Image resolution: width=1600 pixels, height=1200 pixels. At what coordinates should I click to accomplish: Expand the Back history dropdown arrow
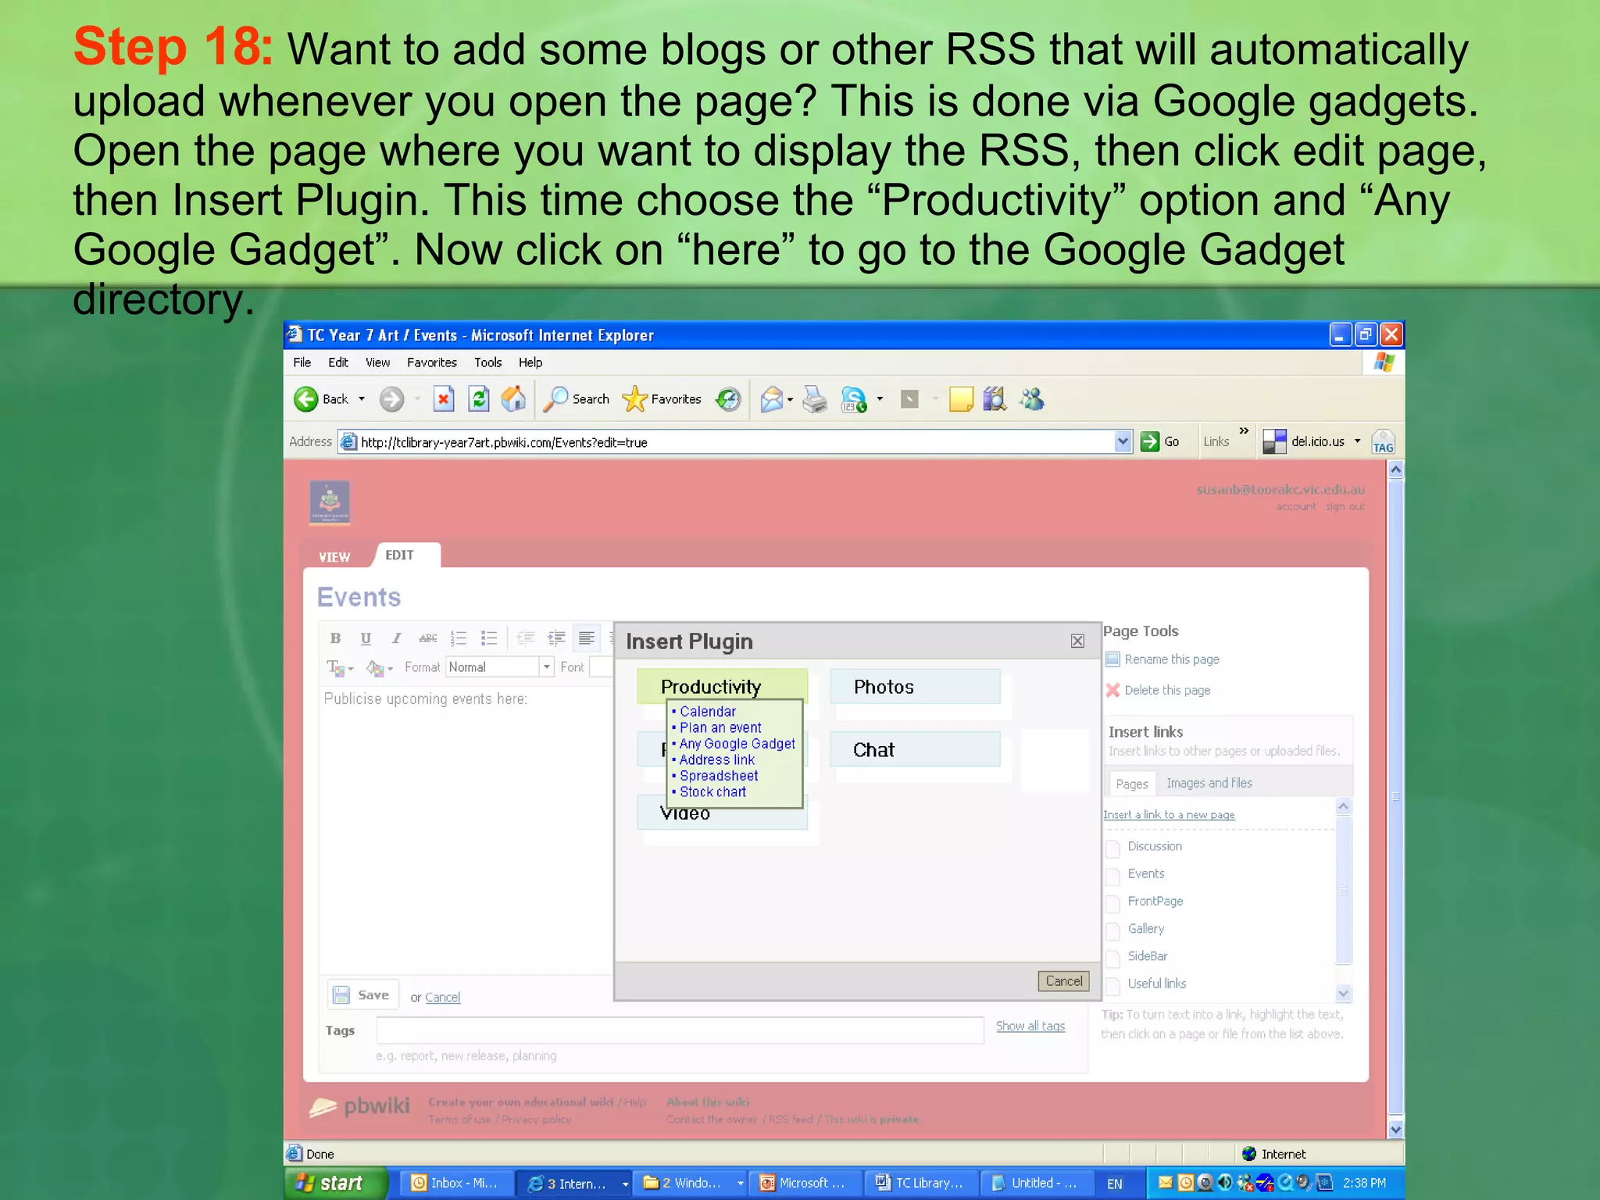click(362, 399)
